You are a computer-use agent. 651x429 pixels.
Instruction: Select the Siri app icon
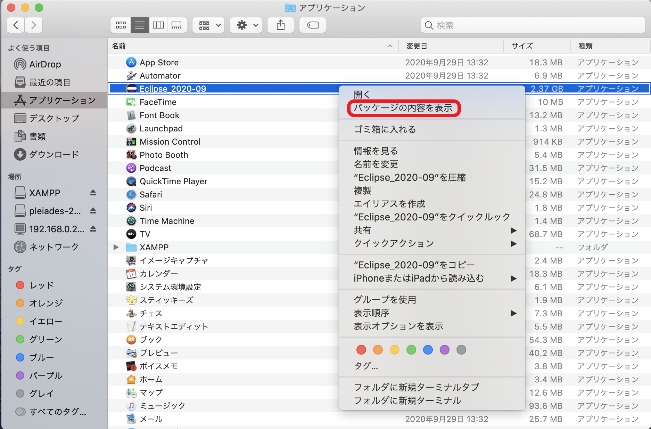coord(131,208)
